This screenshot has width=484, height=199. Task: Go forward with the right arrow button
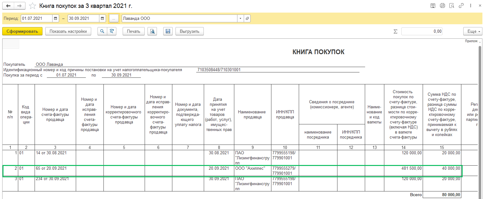(19, 6)
